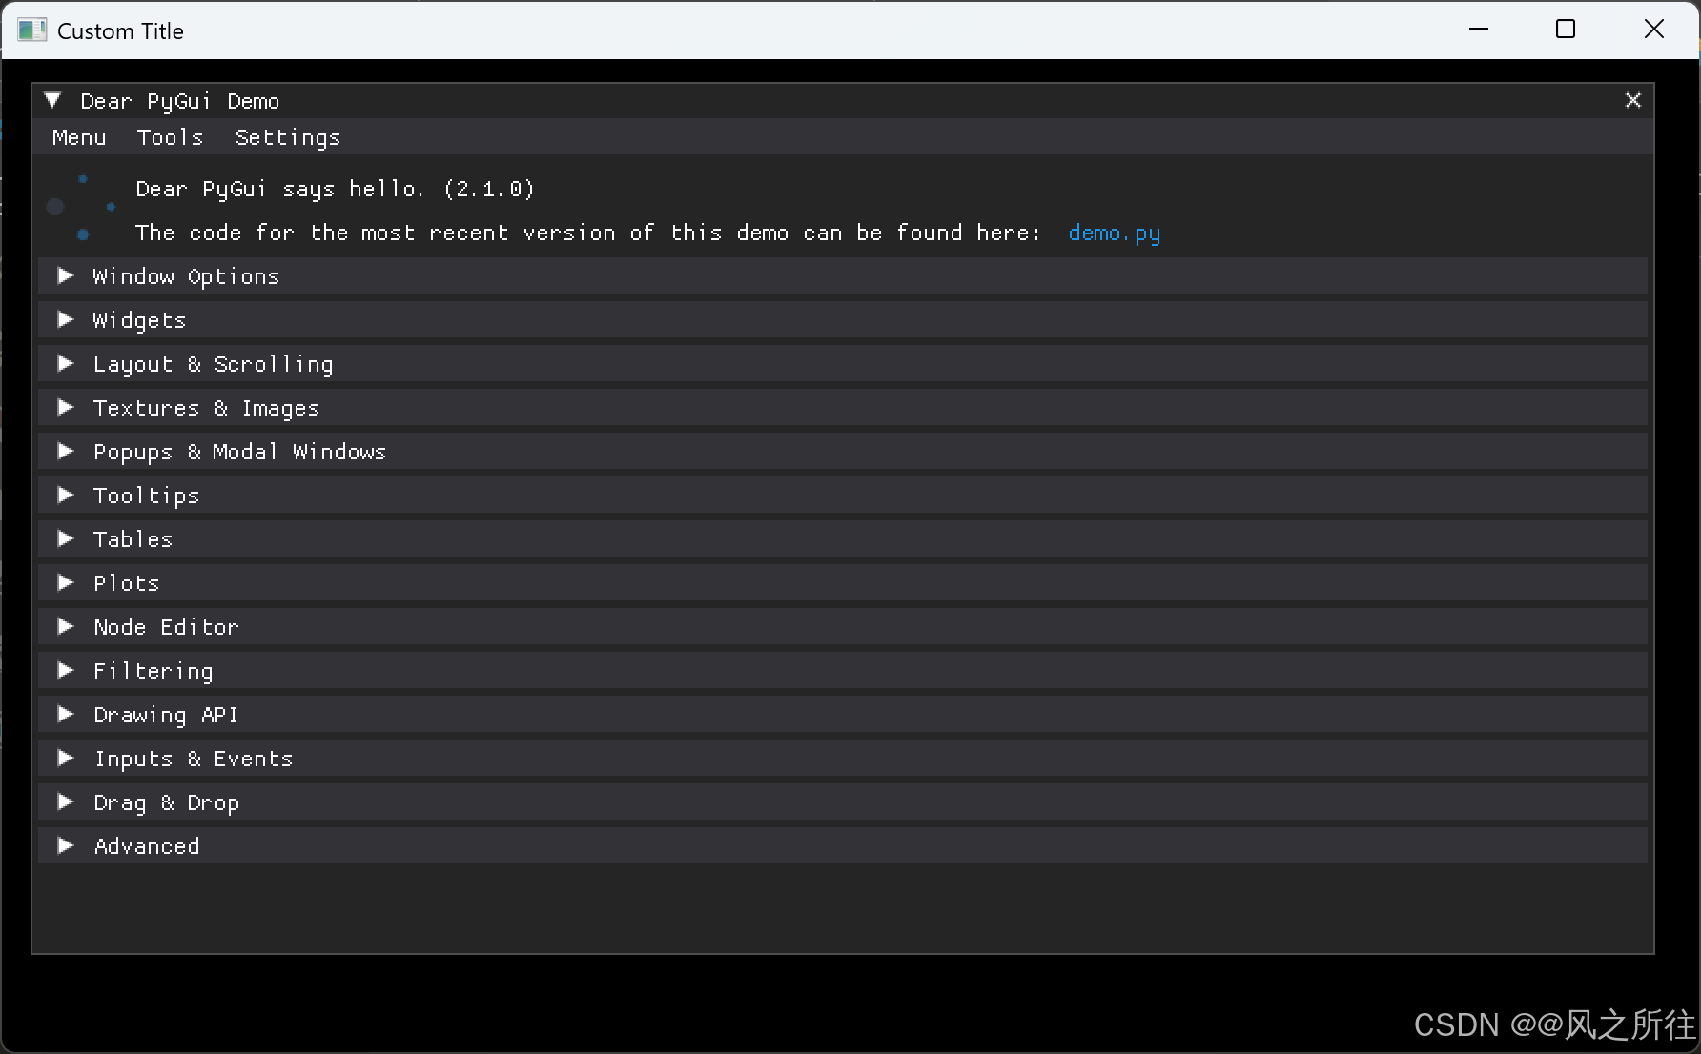The height and width of the screenshot is (1054, 1701).
Task: Click the Inputs & Events header text
Action: [x=193, y=759]
